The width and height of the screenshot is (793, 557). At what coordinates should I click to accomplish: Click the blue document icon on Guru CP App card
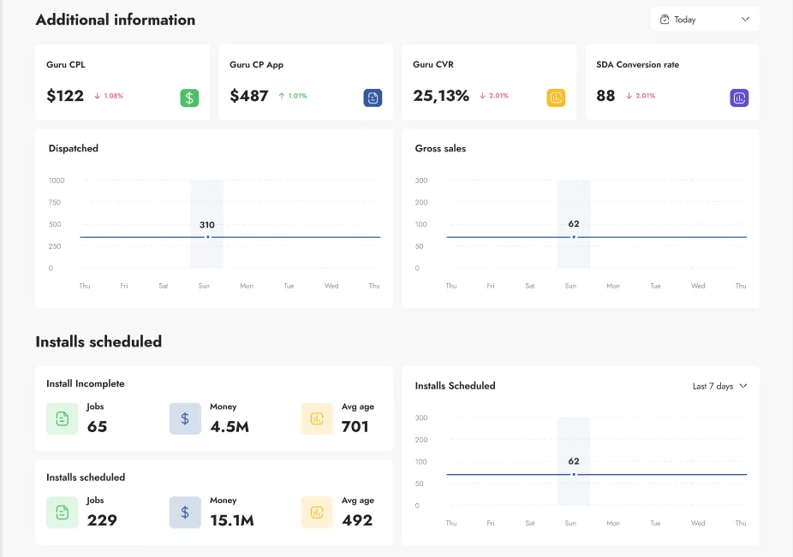click(373, 98)
